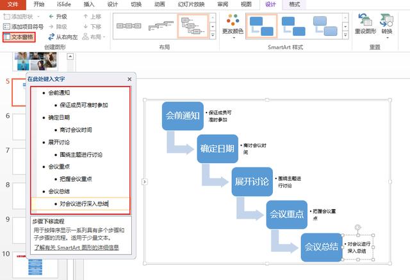410x280 pixels.
Task: Select slide 10 thumbnail
Action: click(x=35, y=266)
